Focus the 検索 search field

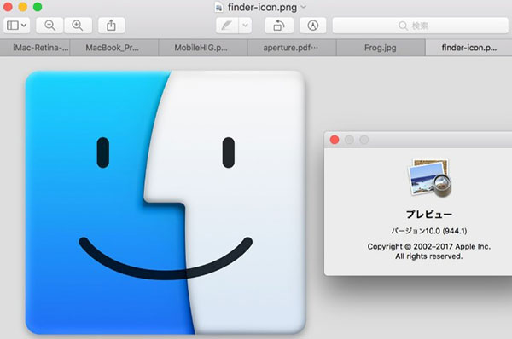coord(420,26)
